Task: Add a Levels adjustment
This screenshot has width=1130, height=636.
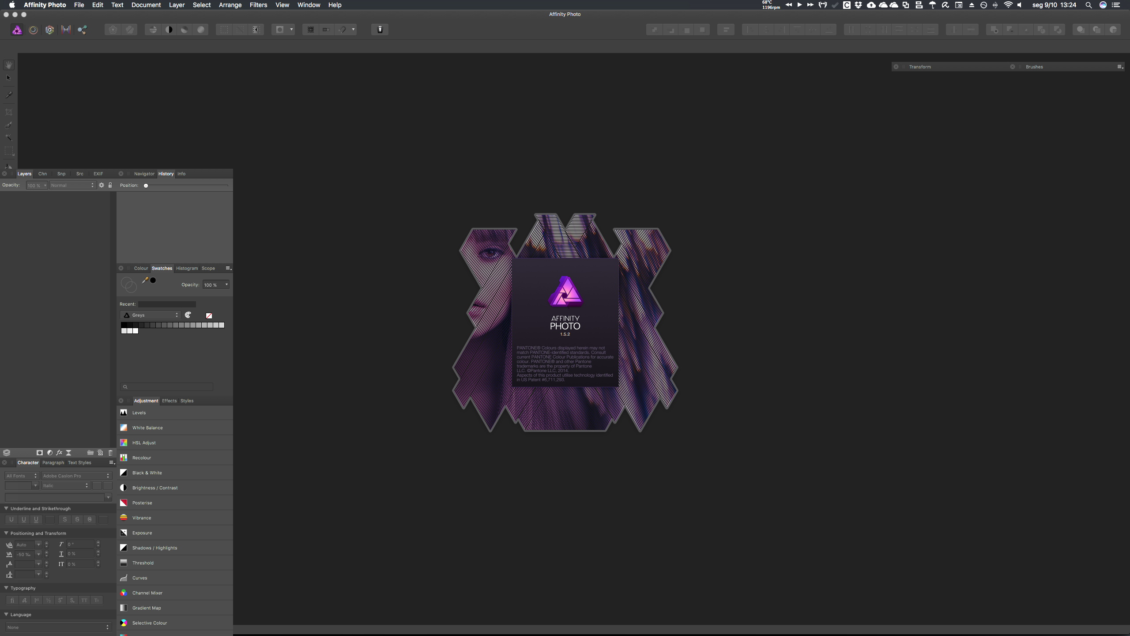Action: point(175,413)
